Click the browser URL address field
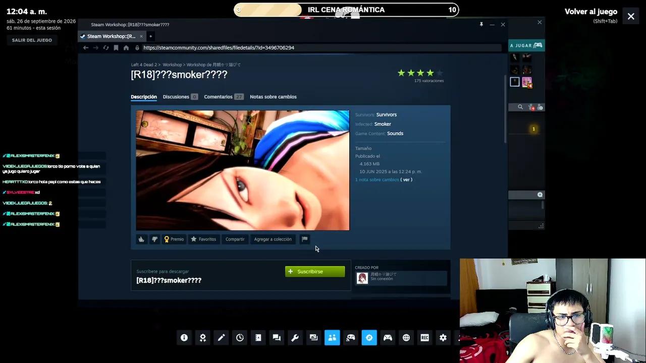 (x=321, y=47)
